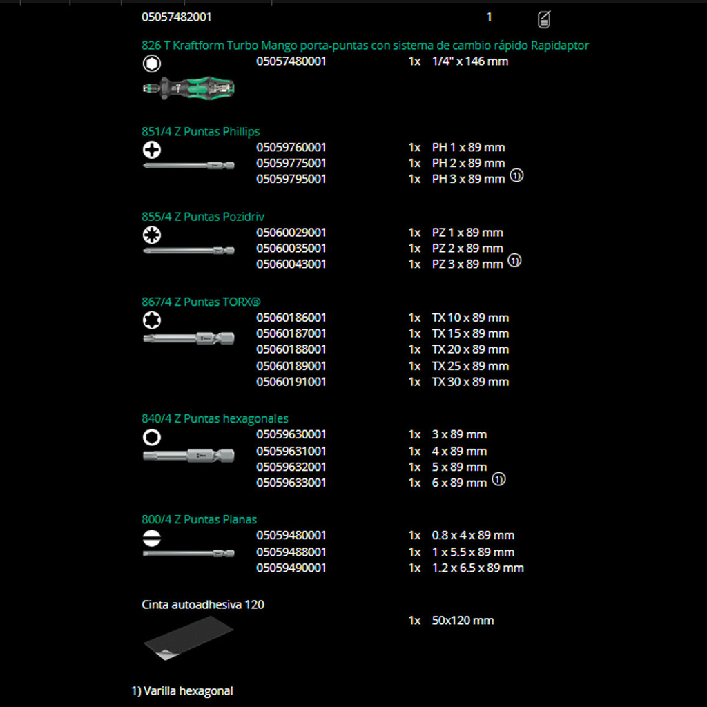707x707 pixels.
Task: Open the 800/4 Z Puntas Planas link
Action: pos(199,519)
